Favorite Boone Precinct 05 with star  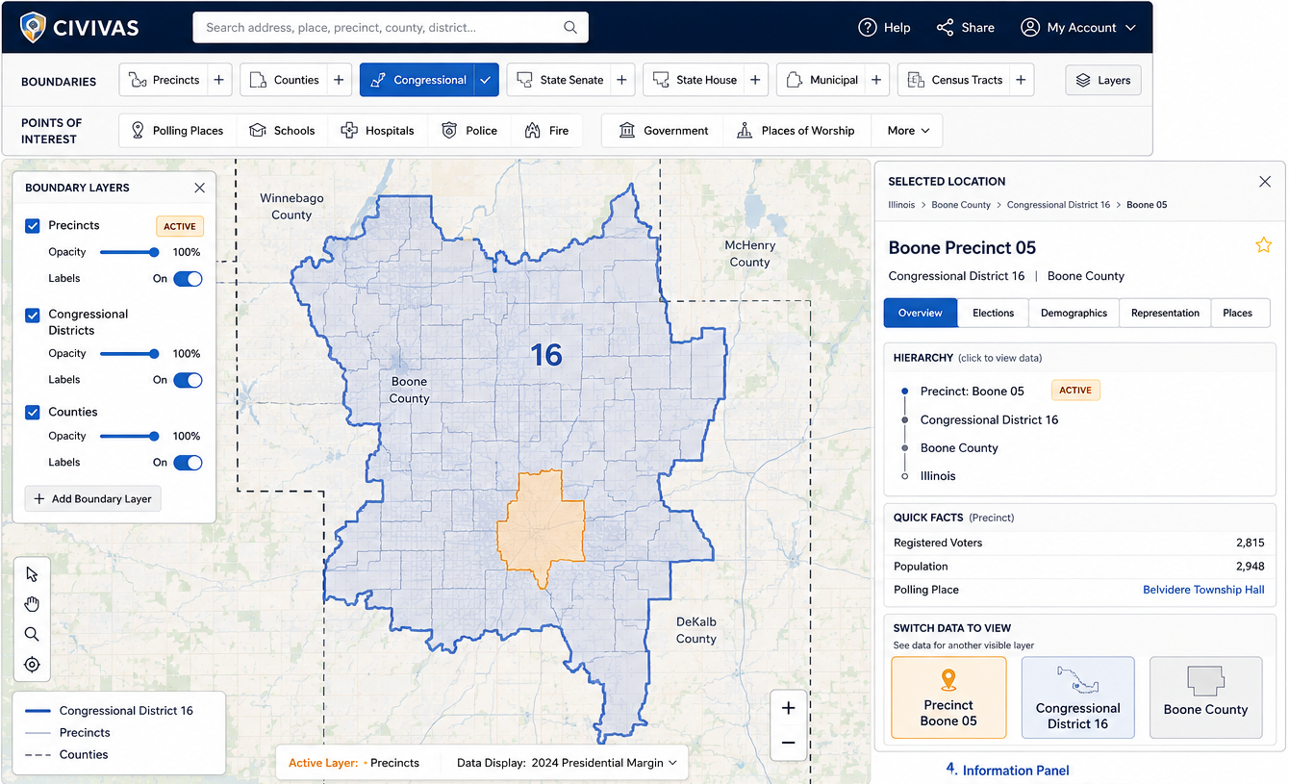(1263, 245)
